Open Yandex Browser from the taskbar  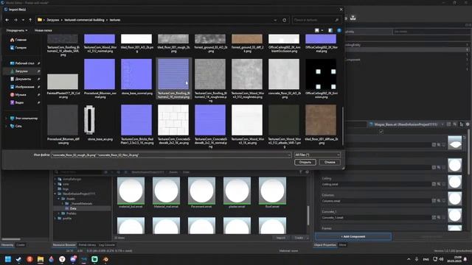(62, 259)
